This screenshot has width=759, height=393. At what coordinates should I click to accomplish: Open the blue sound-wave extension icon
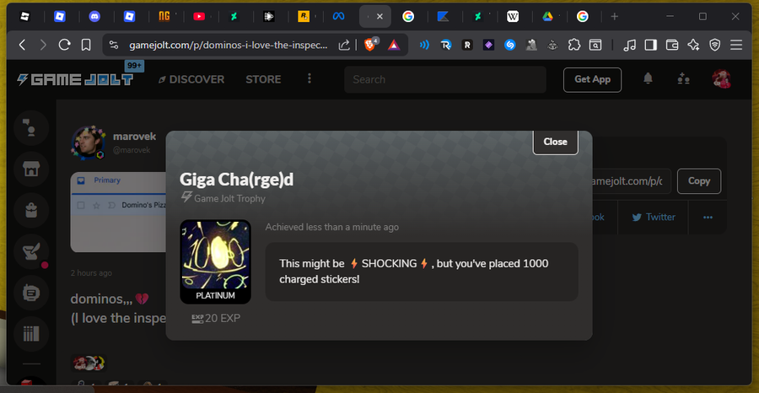[424, 45]
